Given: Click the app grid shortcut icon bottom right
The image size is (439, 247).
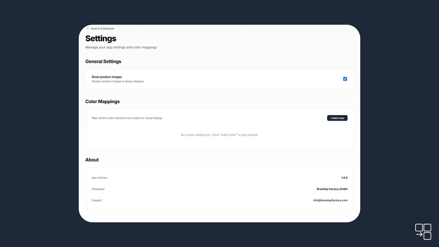Looking at the screenshot, I should 423,232.
